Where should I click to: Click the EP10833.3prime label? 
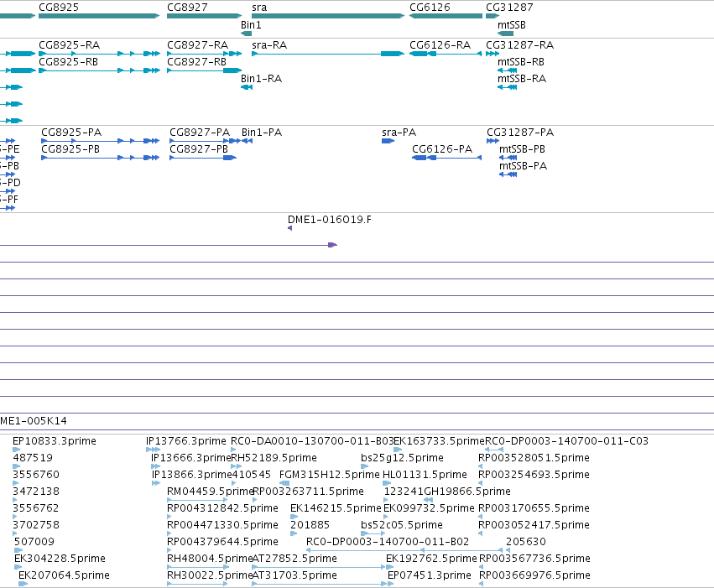click(55, 441)
